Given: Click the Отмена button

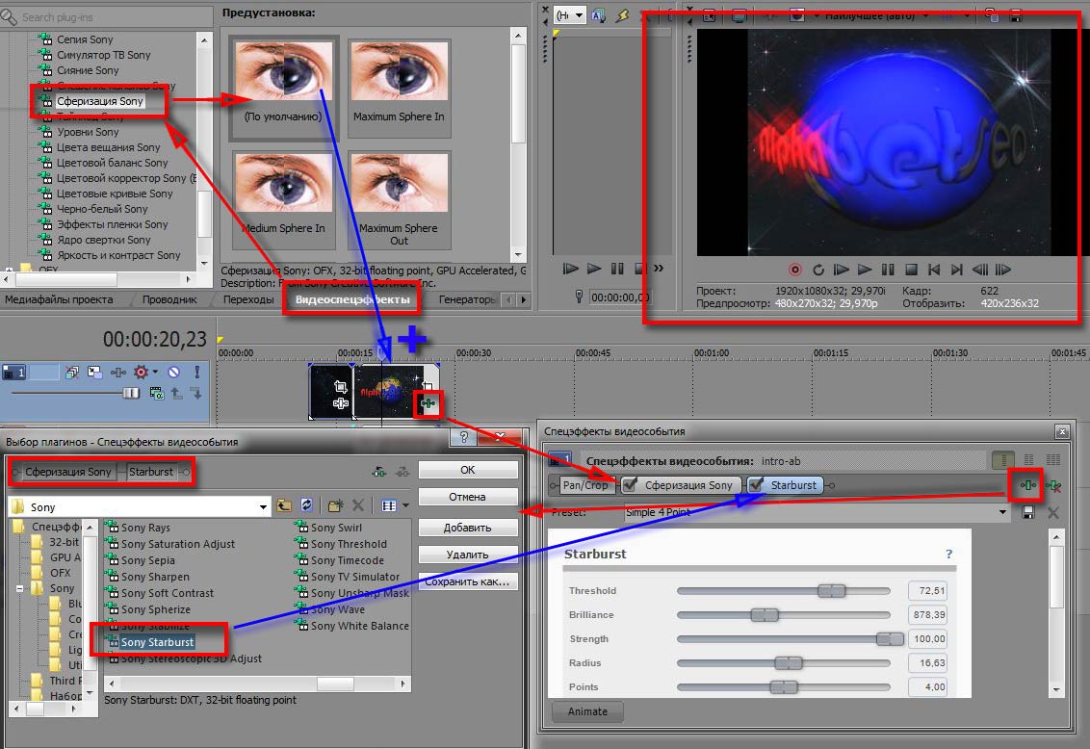Looking at the screenshot, I should (x=469, y=496).
